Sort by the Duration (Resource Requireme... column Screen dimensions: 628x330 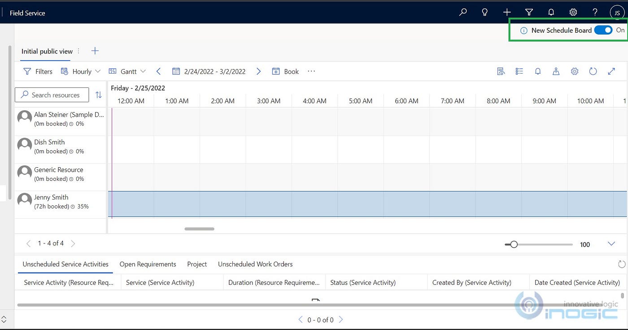274,282
